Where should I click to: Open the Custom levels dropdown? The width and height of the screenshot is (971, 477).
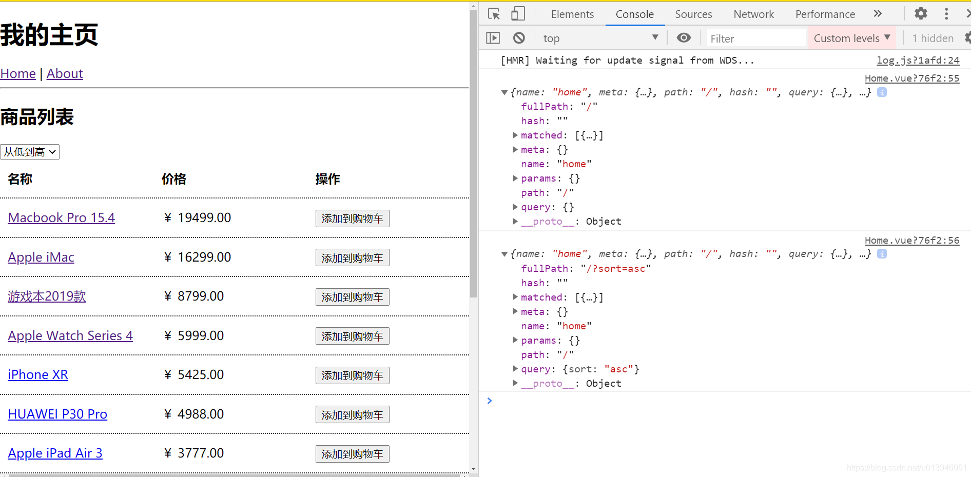pyautogui.click(x=852, y=38)
